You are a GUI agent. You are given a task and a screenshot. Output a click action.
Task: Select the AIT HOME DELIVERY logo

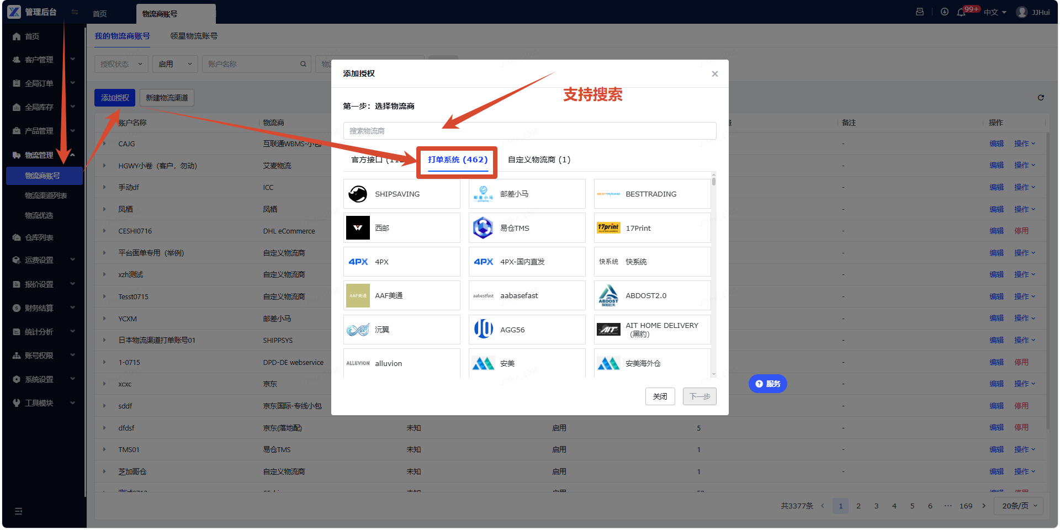(x=608, y=330)
